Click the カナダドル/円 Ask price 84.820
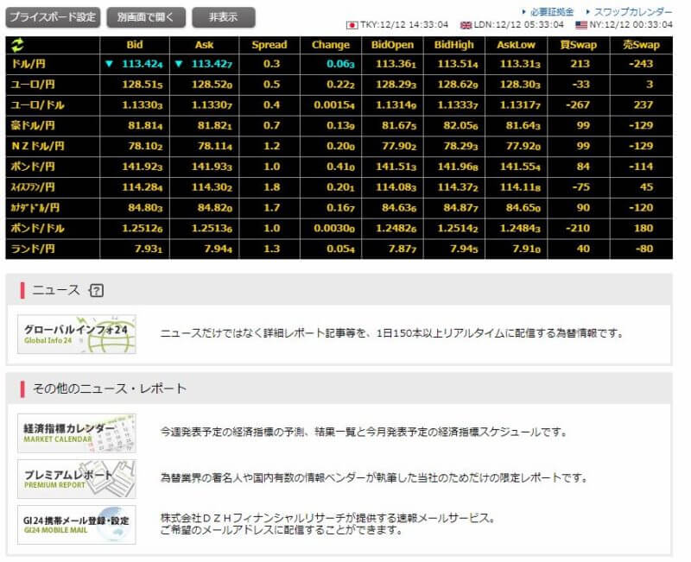This screenshot has height=562, width=691. 214,207
